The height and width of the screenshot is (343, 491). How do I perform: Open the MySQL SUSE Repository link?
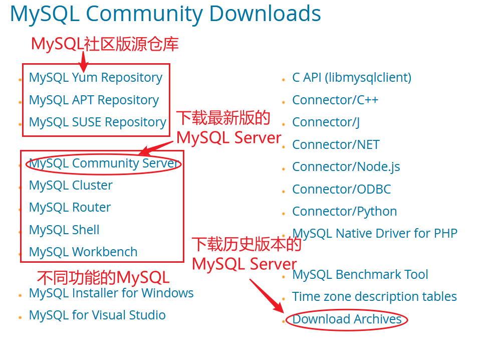[x=98, y=122]
